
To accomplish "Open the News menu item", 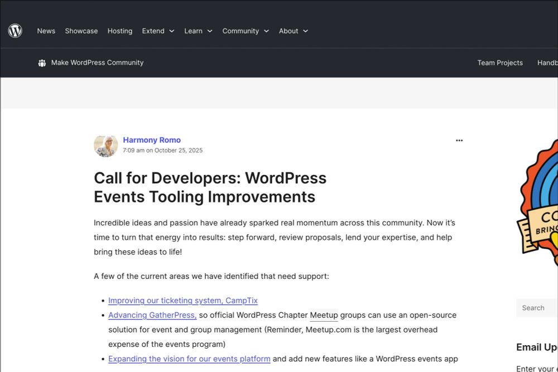I will pos(46,31).
